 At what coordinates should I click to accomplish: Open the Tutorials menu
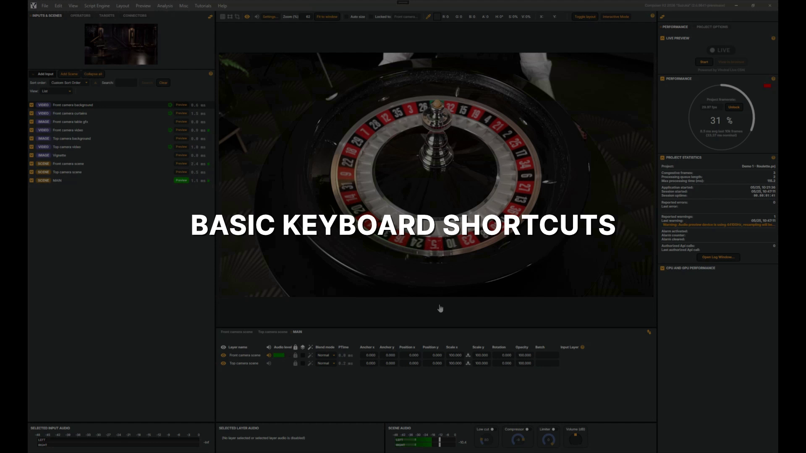pos(203,6)
